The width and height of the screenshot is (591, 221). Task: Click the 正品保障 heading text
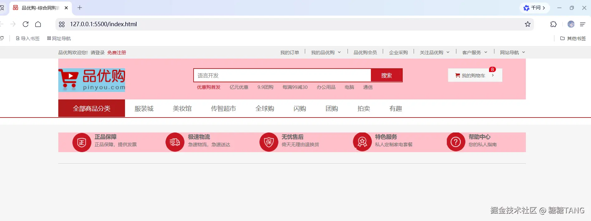coord(106,137)
